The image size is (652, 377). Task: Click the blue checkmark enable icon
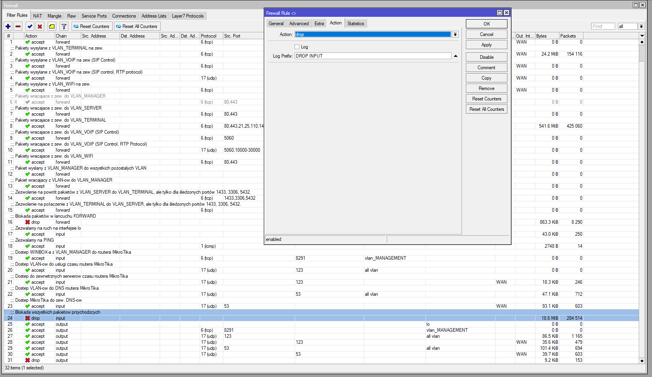pyautogui.click(x=30, y=26)
